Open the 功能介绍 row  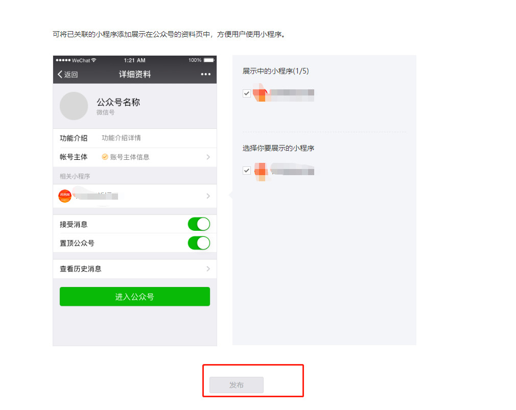point(135,138)
